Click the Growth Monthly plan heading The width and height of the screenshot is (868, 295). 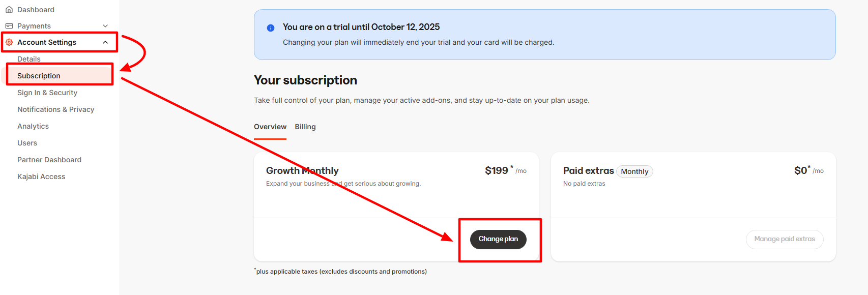pos(302,170)
